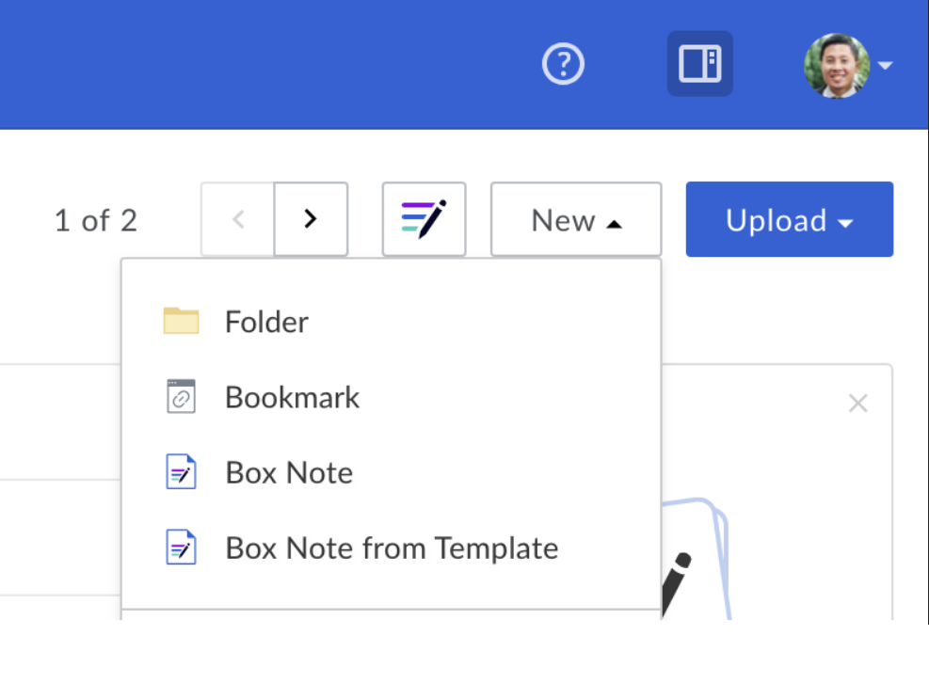Collapse the New dropdown menu

point(575,219)
